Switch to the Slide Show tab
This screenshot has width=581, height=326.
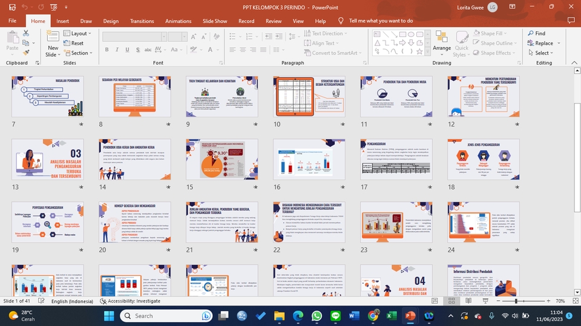pos(215,21)
